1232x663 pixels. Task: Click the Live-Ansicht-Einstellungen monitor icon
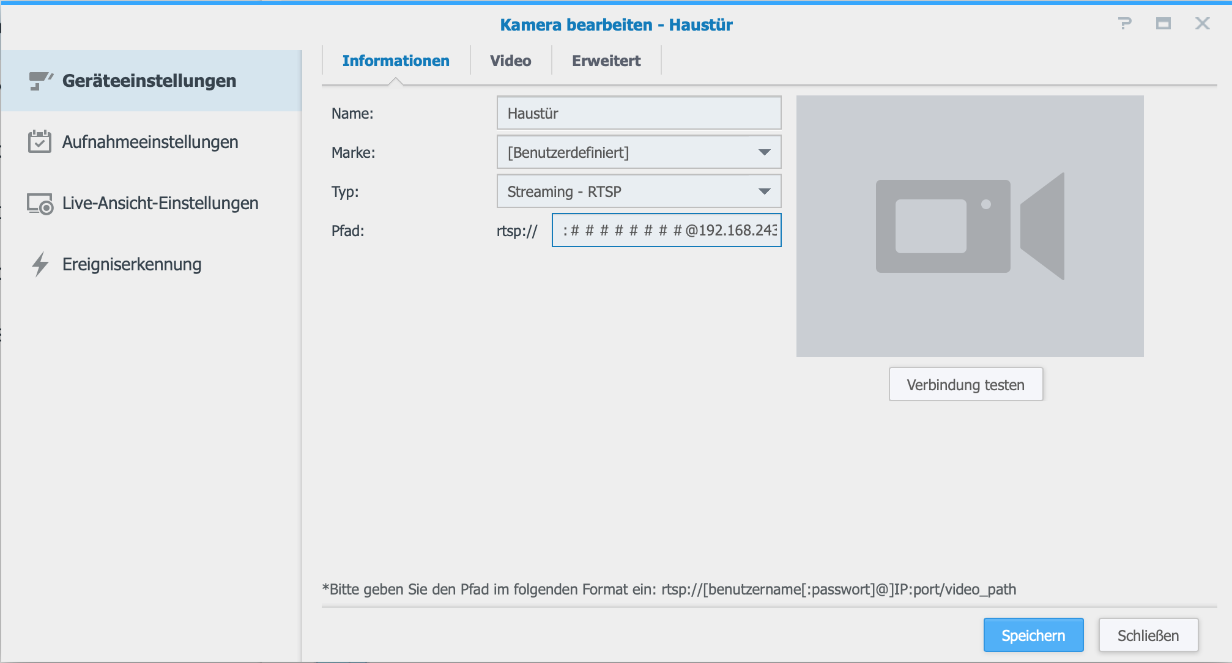coord(40,204)
